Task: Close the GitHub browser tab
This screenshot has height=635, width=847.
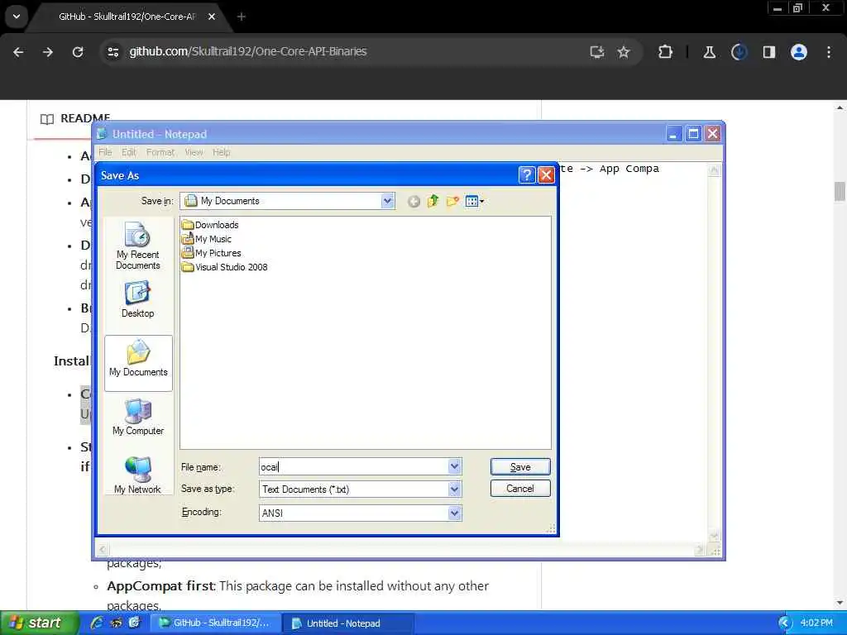Action: tap(212, 17)
